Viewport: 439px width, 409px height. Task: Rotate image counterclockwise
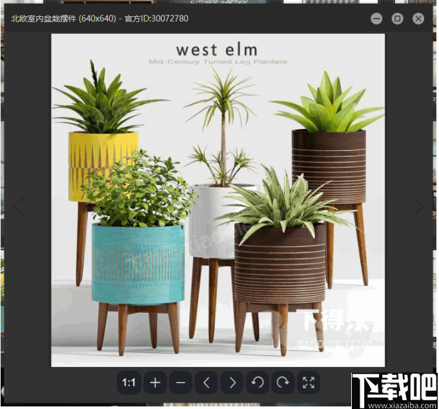coord(258,383)
